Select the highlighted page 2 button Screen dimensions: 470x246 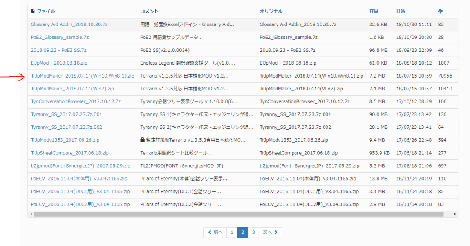tap(243, 232)
